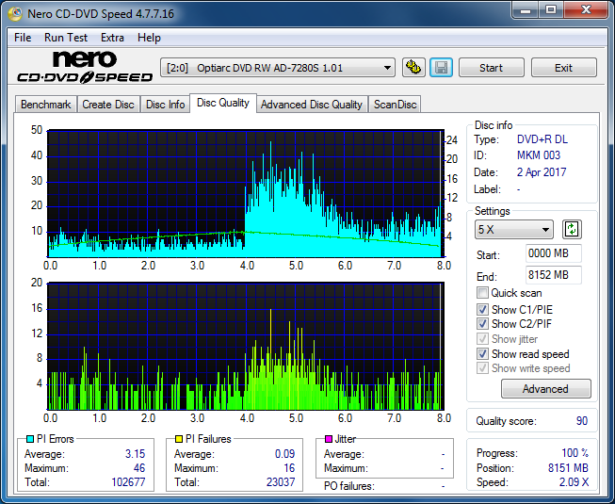Switch to Advanced Disc Quality tab
Screen dimensions: 615x504
[x=312, y=105]
